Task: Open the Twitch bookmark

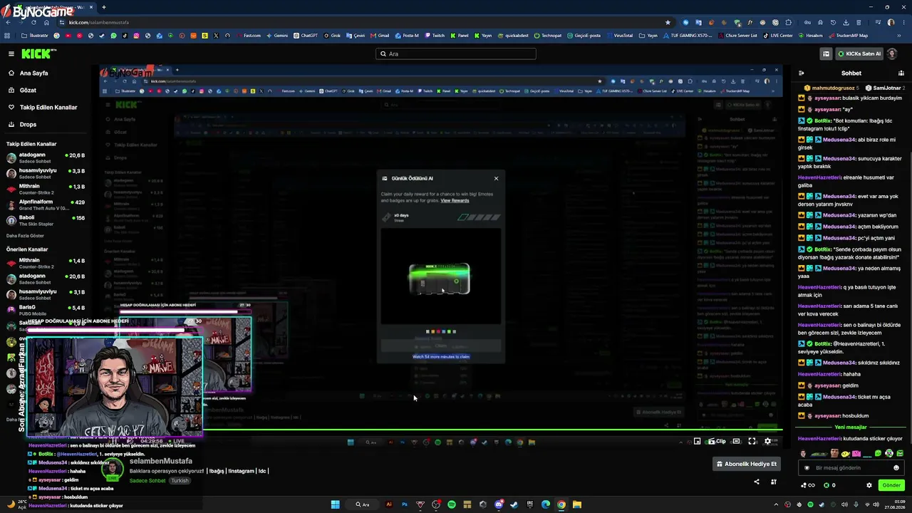Action: (x=435, y=36)
